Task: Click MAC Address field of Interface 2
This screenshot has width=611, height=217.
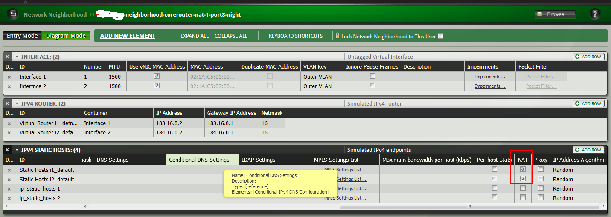Action: pos(213,86)
